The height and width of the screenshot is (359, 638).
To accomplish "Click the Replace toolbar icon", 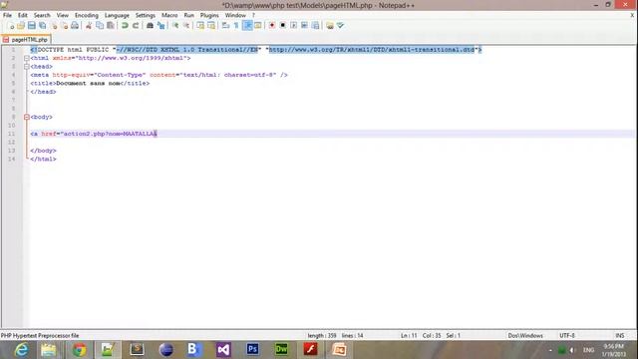I will tap(161, 26).
